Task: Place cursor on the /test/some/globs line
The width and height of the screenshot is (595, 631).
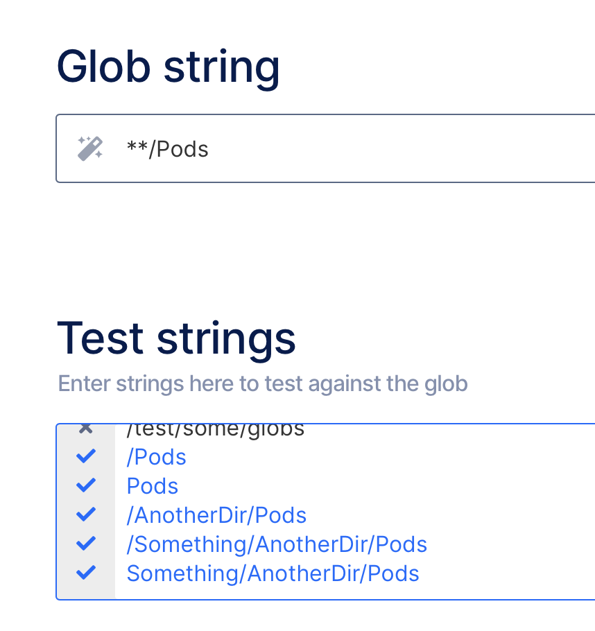Action: point(215,430)
